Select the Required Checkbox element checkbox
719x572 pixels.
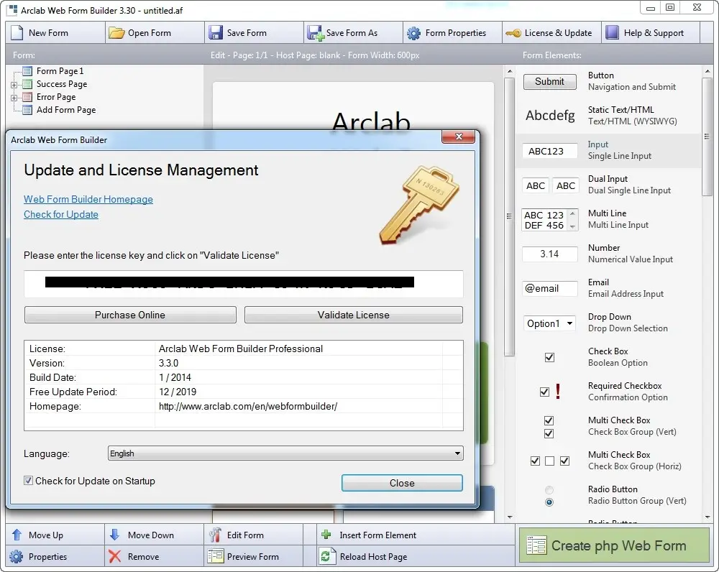pos(544,392)
